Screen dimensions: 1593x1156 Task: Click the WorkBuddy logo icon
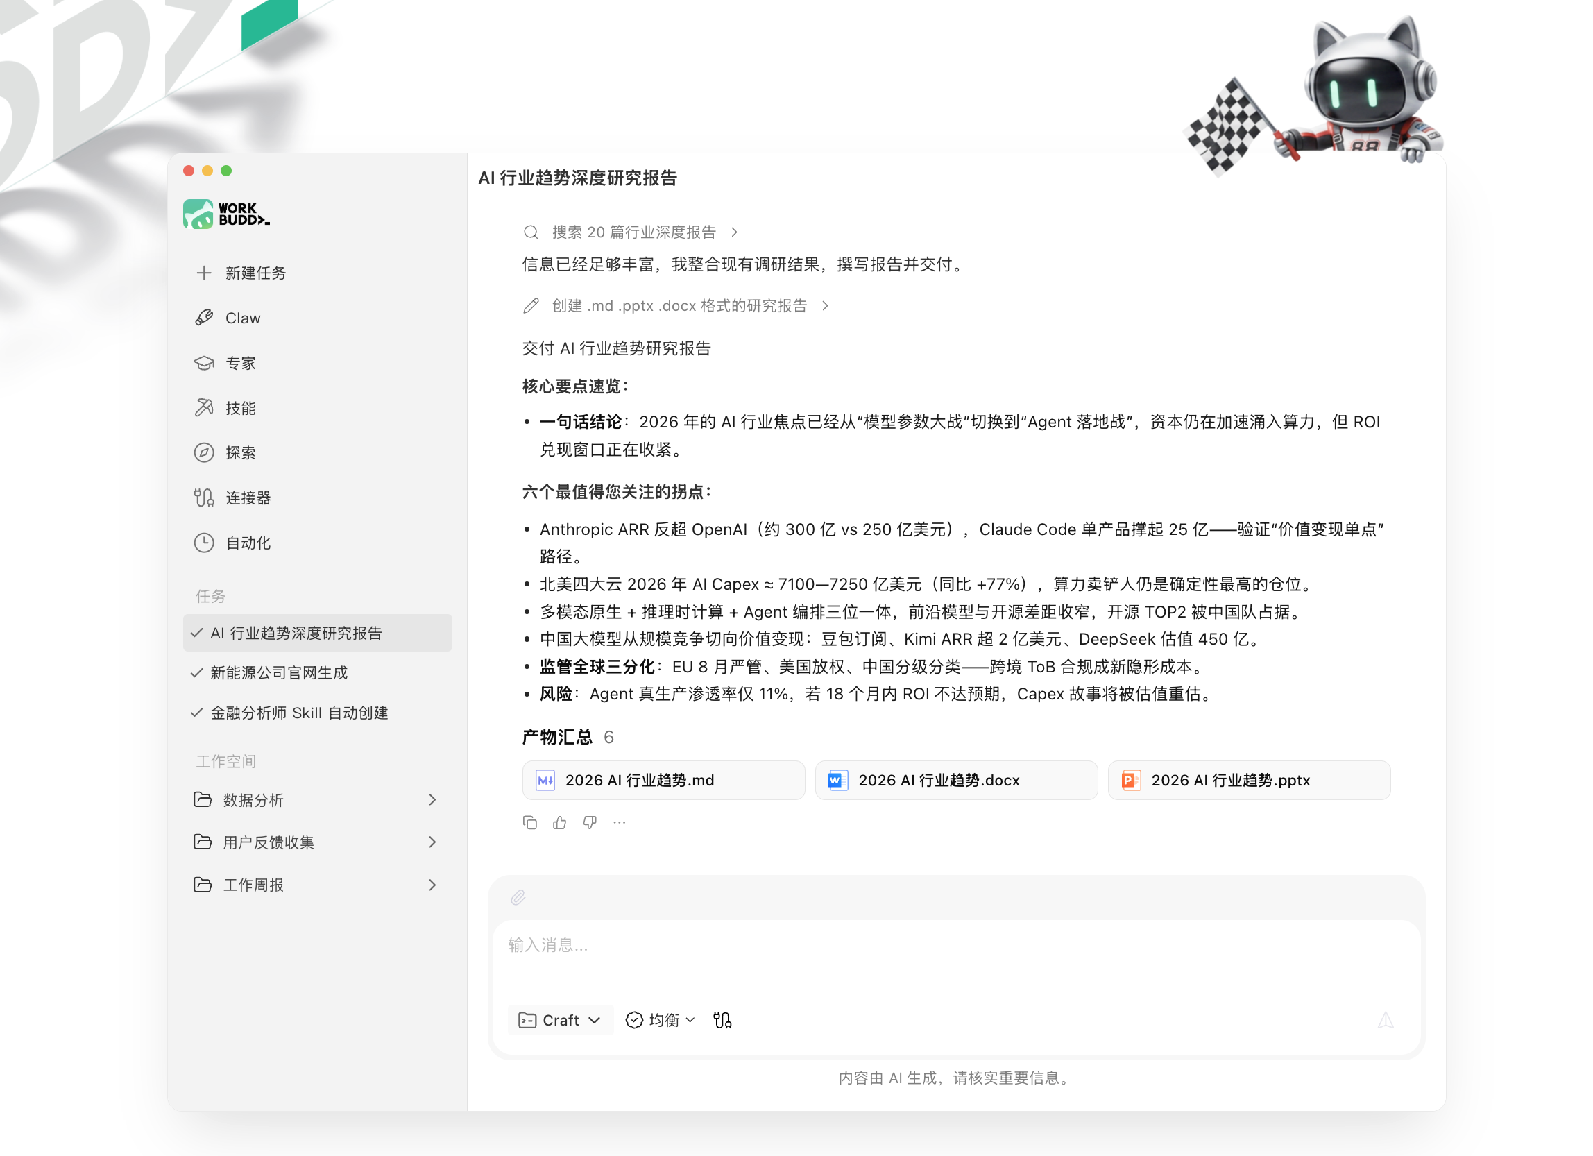[198, 214]
